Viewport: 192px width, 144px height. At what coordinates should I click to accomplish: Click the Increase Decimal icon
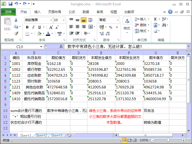[x=102, y=33]
